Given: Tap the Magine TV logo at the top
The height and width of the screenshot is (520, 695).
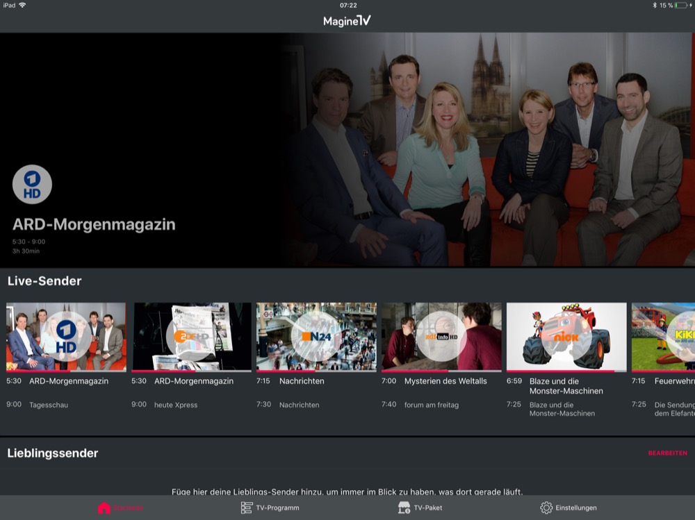Looking at the screenshot, I should click(x=347, y=20).
